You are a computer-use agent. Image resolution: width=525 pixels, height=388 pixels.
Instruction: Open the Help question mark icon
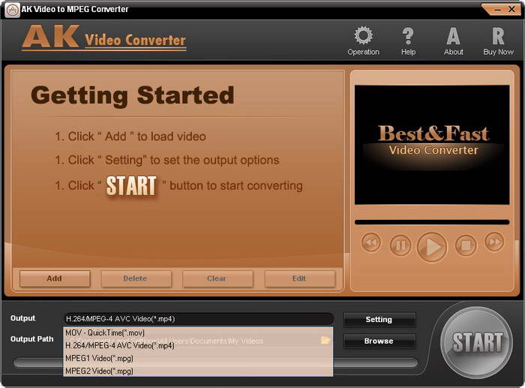click(408, 41)
